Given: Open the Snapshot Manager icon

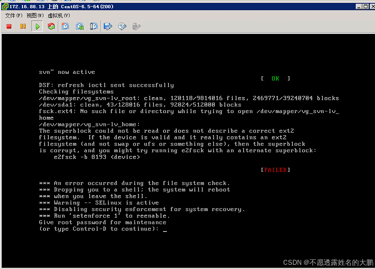Looking at the screenshot, I should coord(94,26).
